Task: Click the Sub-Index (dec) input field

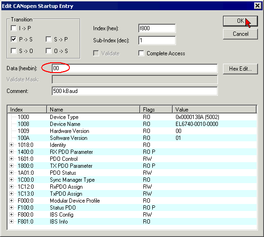Action: (157, 40)
